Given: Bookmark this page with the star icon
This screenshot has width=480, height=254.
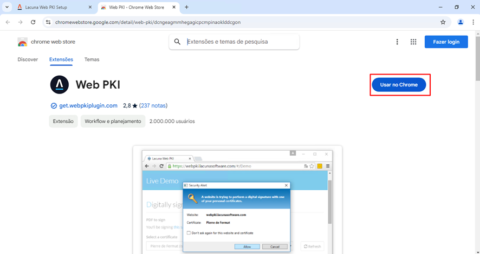Looking at the screenshot, I should point(443,22).
